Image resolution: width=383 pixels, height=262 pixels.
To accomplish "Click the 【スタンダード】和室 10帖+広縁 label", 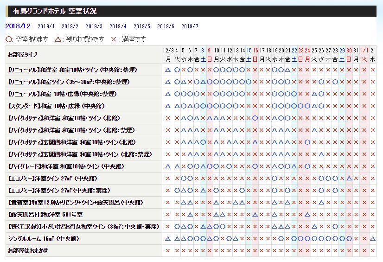I will [57, 106].
